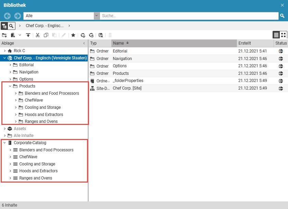Select Corporate-Catalog in the tree
Viewport: 288px width, 209px height.
click(x=30, y=143)
